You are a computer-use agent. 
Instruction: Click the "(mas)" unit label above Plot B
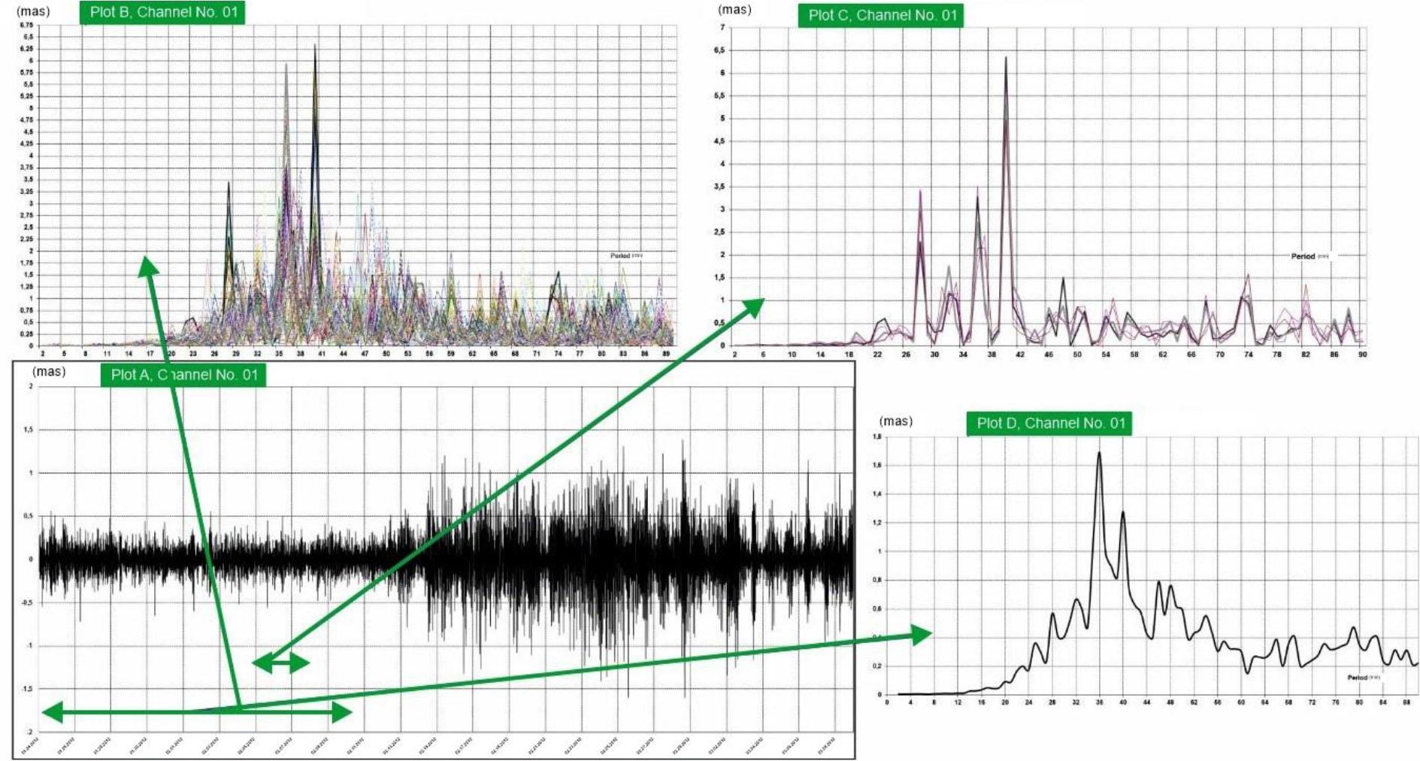(32, 11)
